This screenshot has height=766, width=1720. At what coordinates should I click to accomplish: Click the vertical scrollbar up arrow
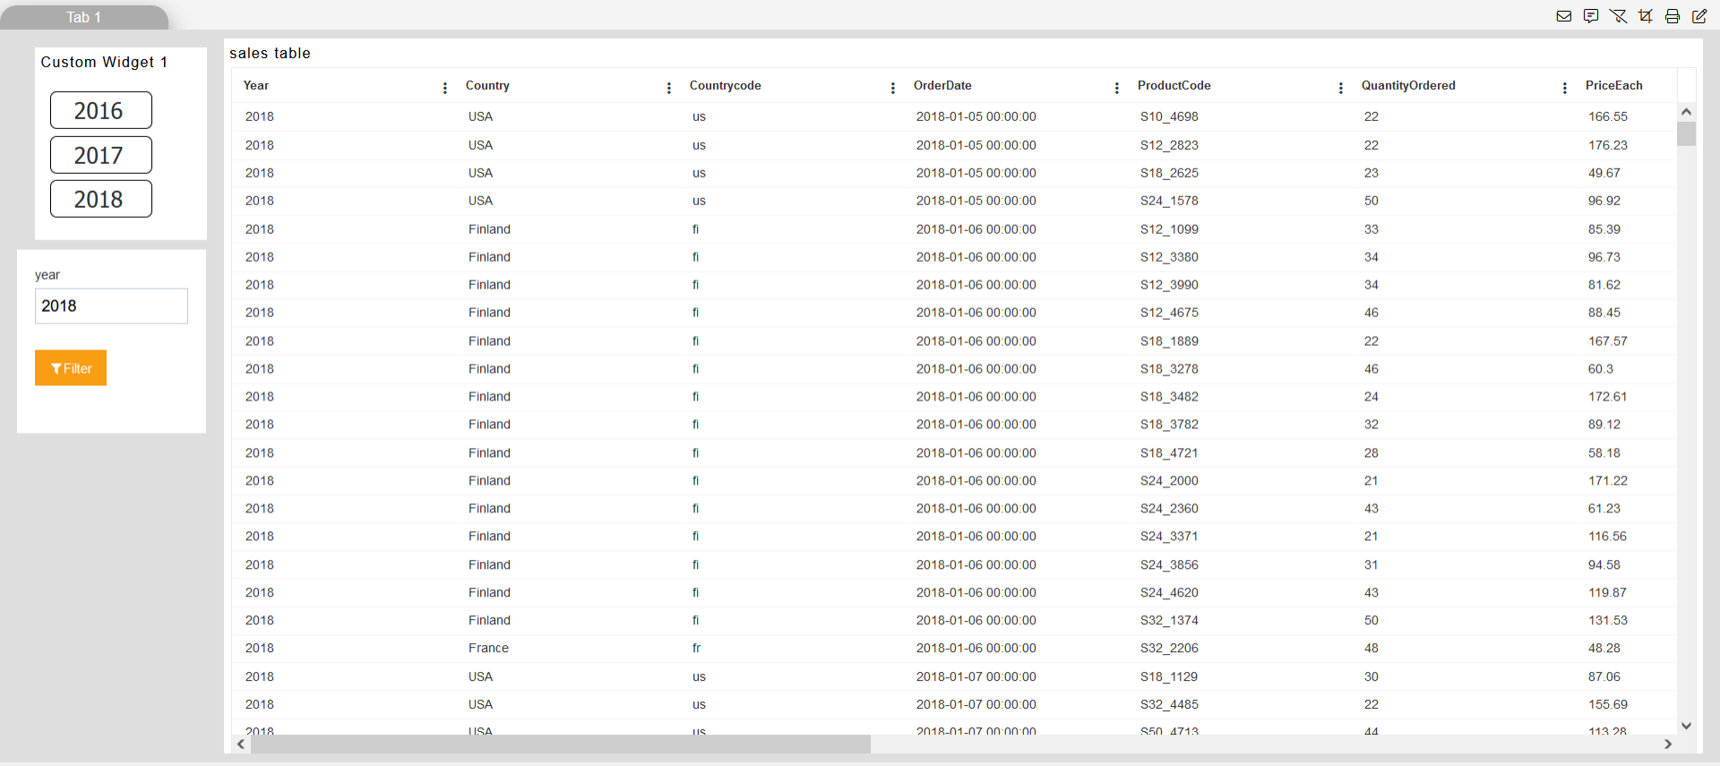(1686, 112)
